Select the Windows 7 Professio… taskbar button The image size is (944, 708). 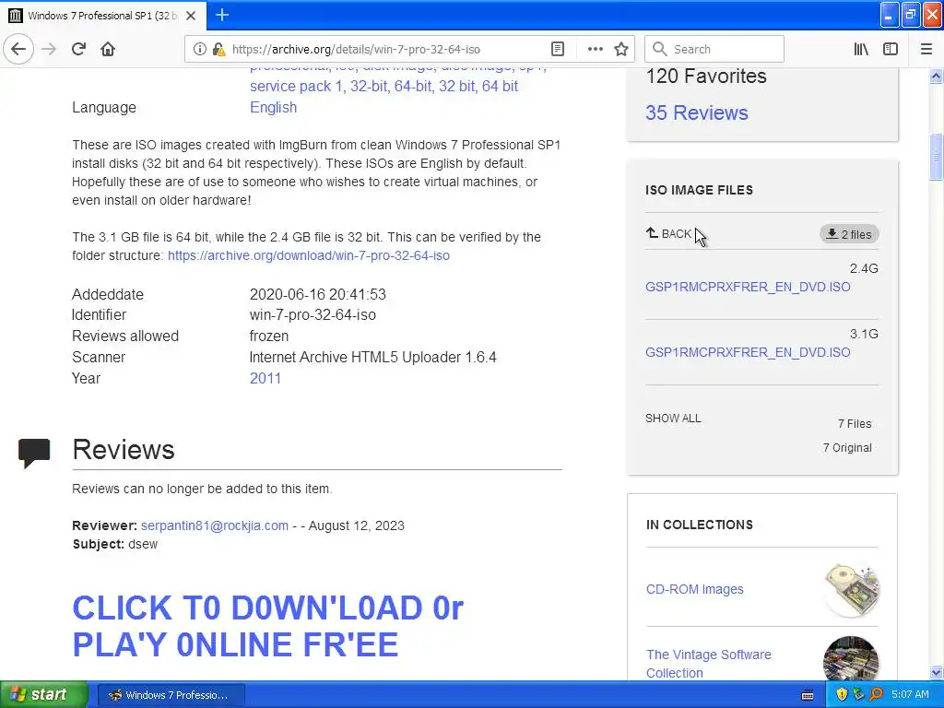click(171, 695)
